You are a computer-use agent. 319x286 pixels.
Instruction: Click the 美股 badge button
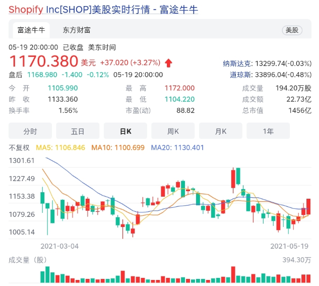[x=292, y=30]
